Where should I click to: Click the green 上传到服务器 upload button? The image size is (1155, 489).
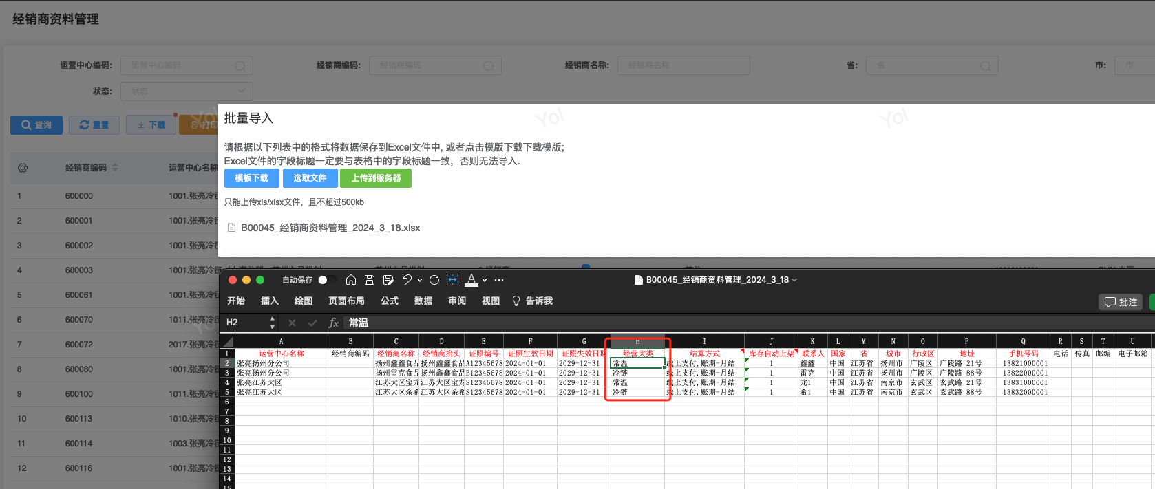tap(375, 178)
